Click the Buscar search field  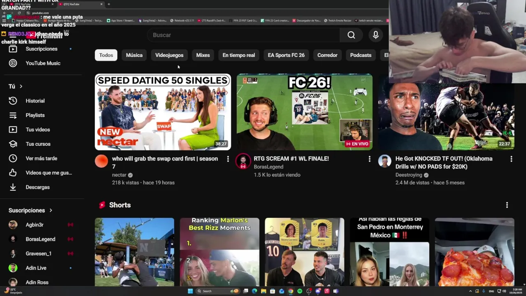pyautogui.click(x=243, y=35)
